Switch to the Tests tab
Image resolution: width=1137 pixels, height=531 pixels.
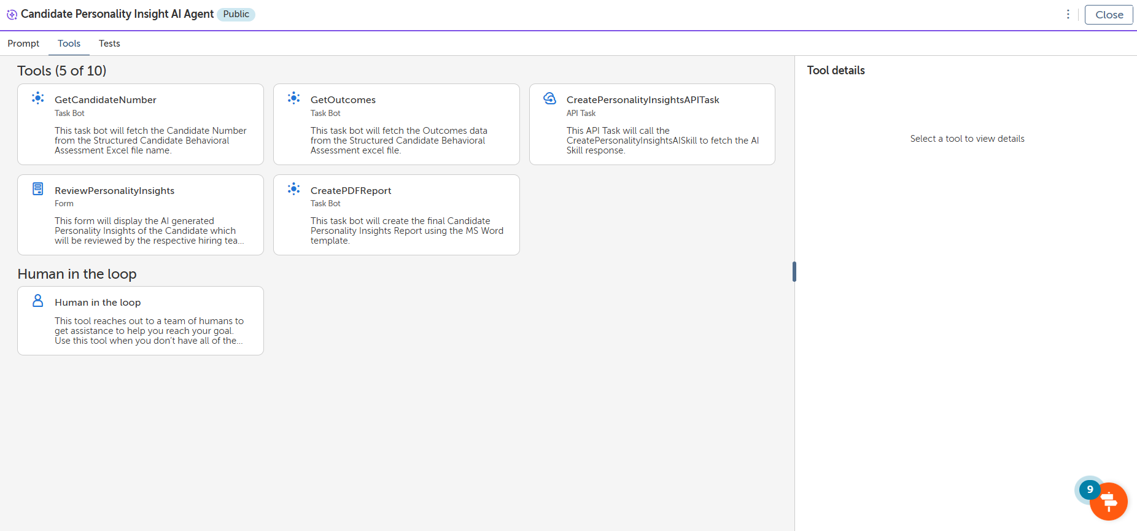click(109, 44)
